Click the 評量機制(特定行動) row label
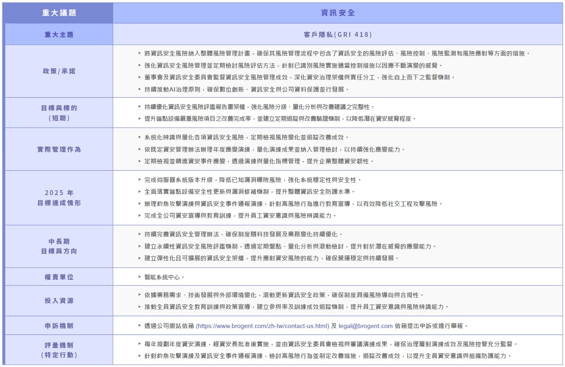Viewport: 565px width, 367px height. coord(59,350)
